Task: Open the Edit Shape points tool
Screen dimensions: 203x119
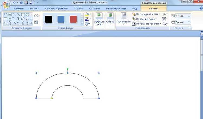Action: (x=37, y=16)
